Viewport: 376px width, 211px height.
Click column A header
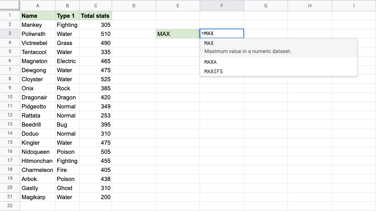pyautogui.click(x=38, y=6)
